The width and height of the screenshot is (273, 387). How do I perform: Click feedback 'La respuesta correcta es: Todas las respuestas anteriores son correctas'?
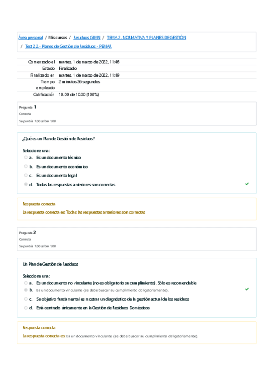click(84, 212)
